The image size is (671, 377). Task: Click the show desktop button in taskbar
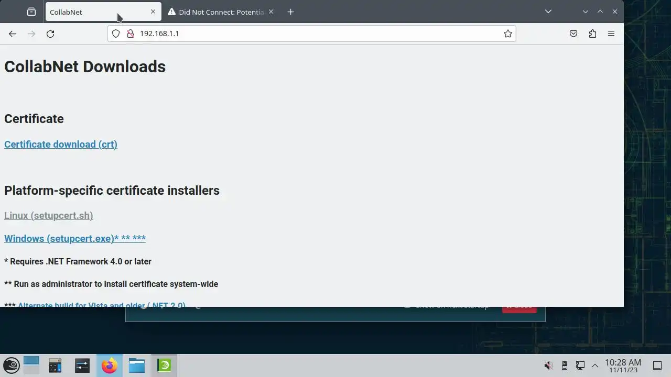click(x=657, y=365)
